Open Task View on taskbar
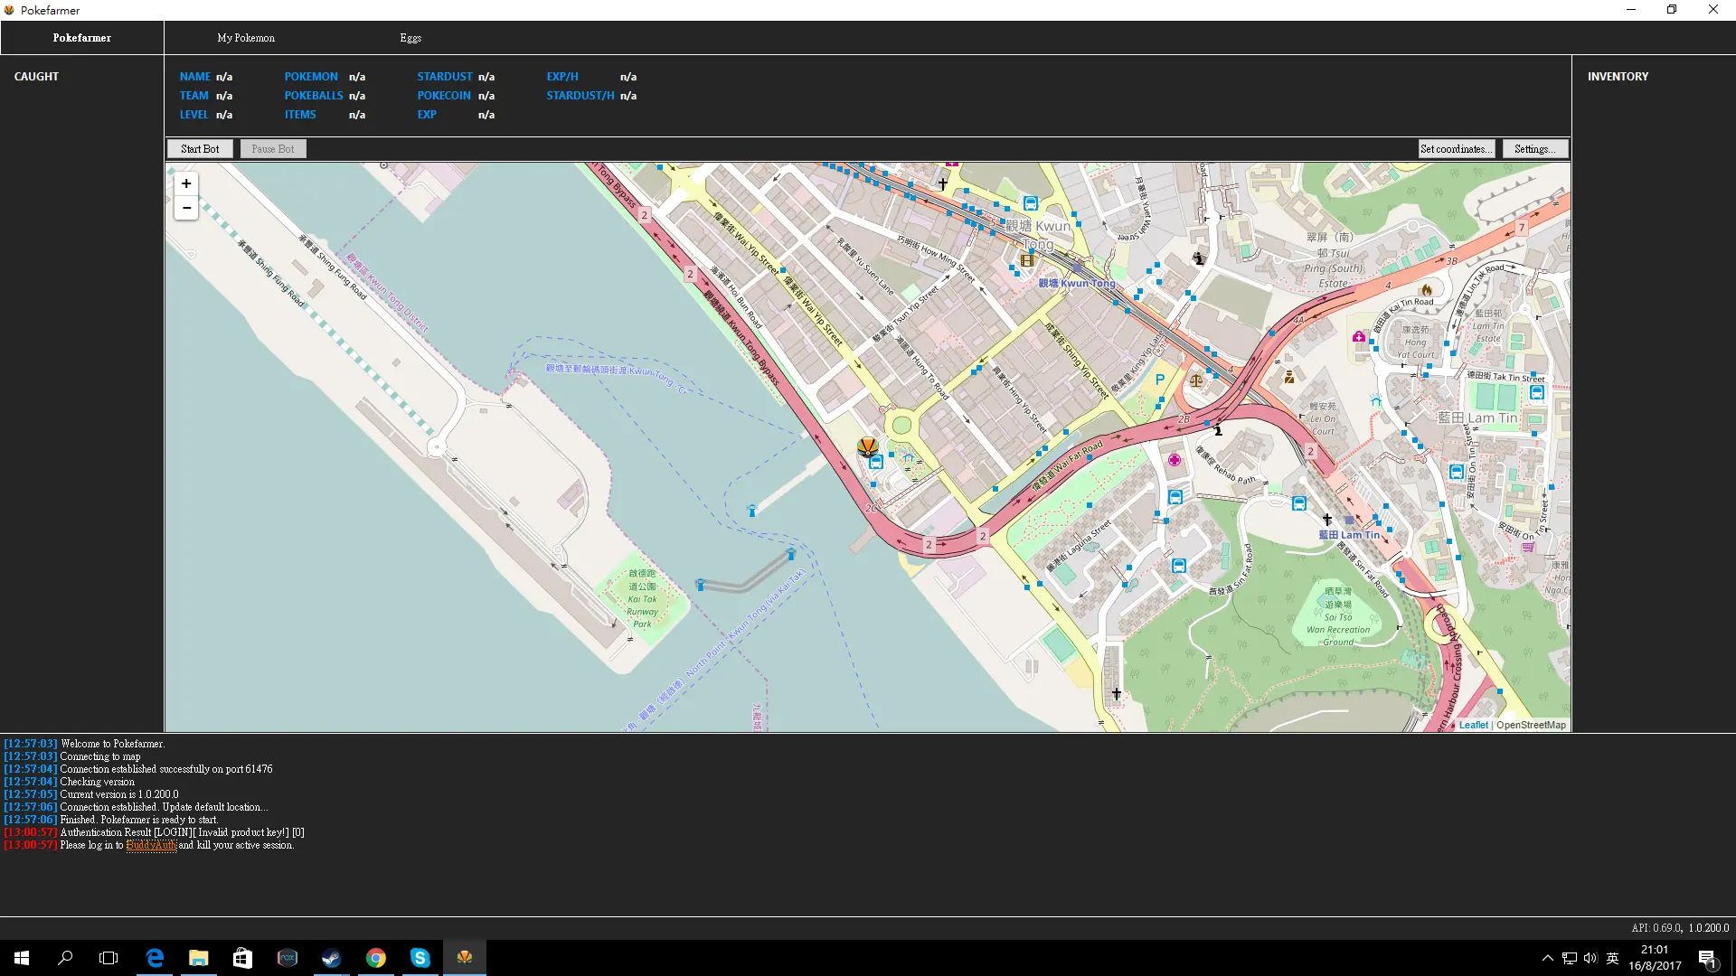 click(108, 958)
